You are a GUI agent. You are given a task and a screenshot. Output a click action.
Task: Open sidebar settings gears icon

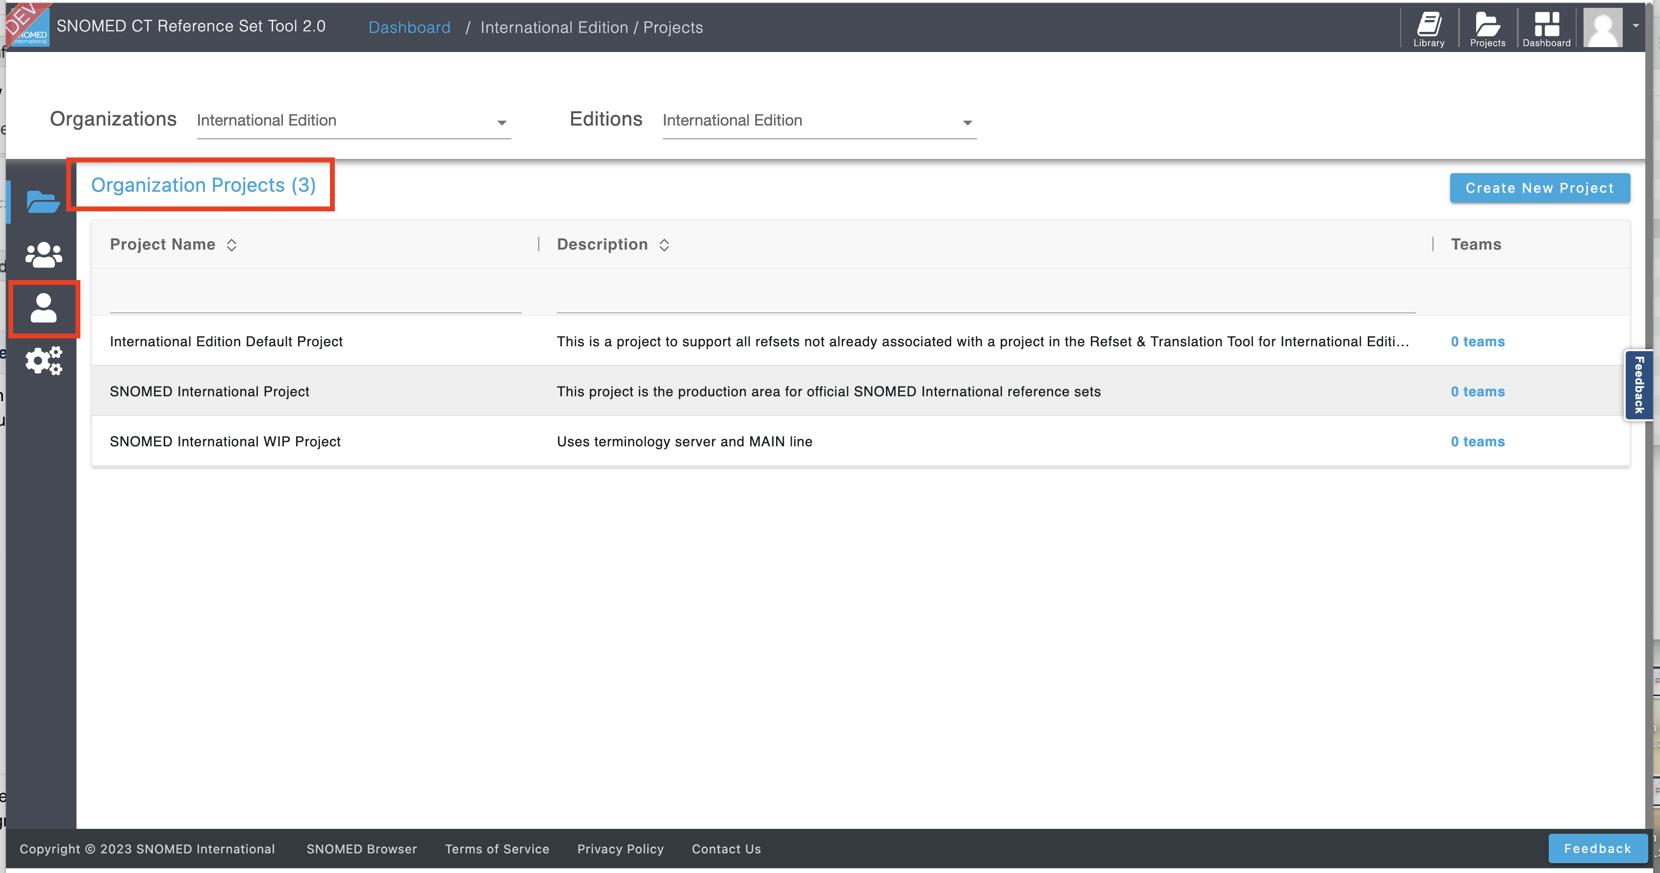click(43, 360)
